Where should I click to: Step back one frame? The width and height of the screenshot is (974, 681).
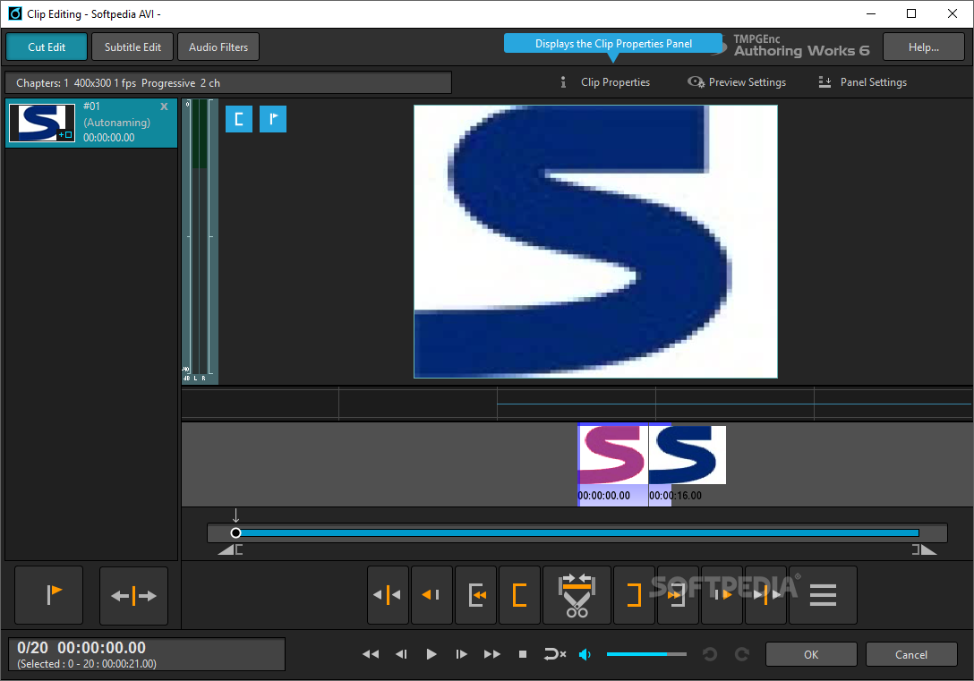(401, 653)
